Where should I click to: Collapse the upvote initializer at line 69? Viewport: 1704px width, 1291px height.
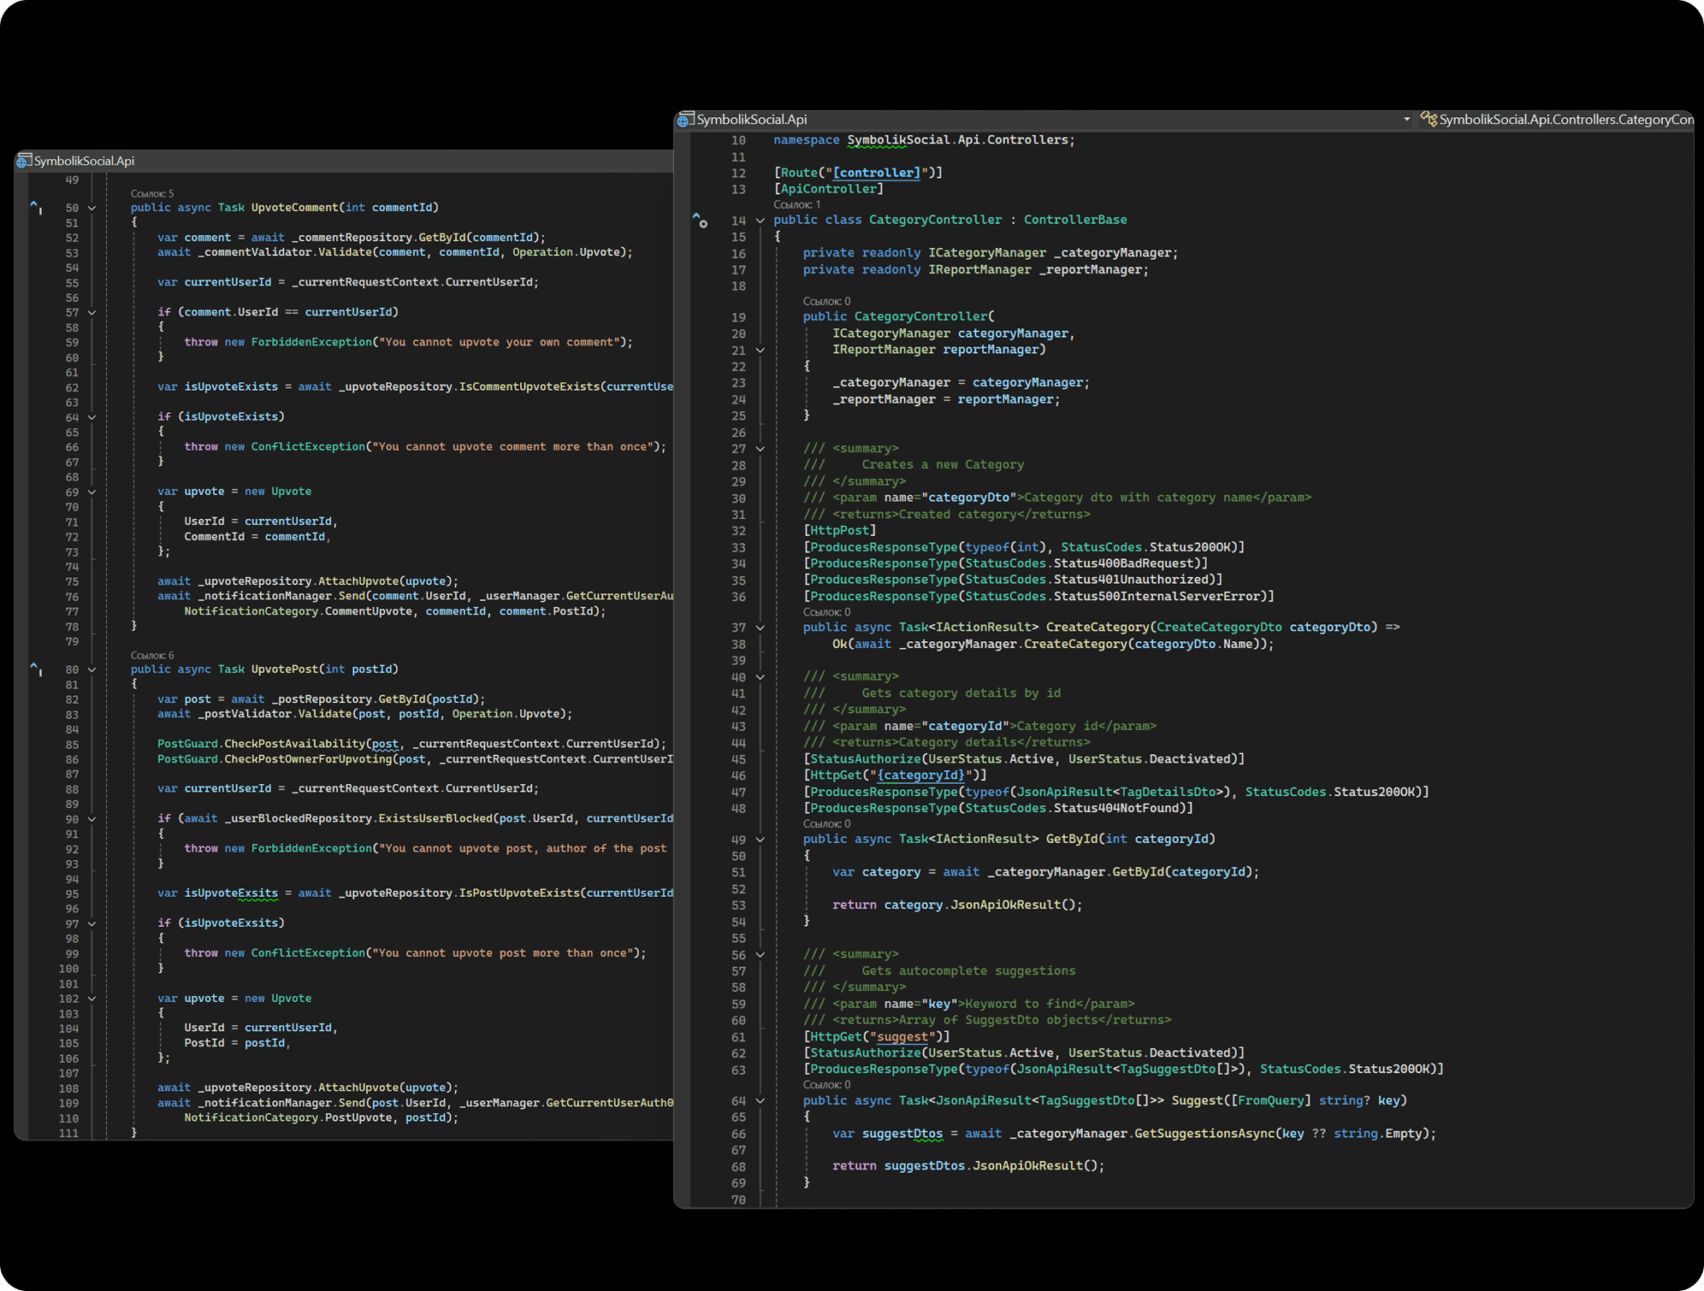click(x=92, y=492)
